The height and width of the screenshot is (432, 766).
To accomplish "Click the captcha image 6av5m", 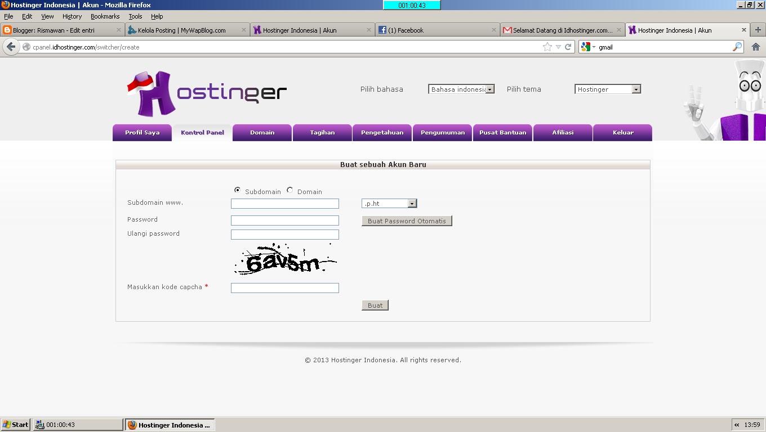I will [285, 259].
